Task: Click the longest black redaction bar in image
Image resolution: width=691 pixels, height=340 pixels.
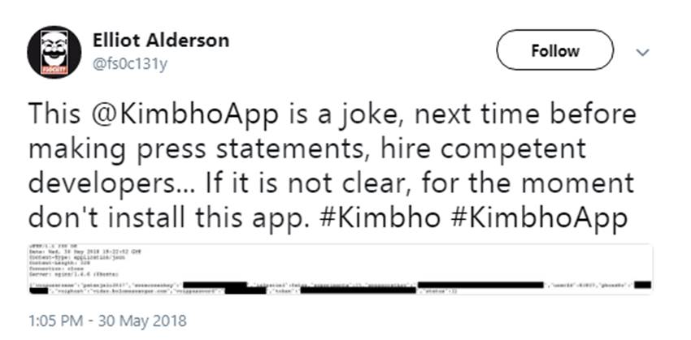Action: [480, 286]
